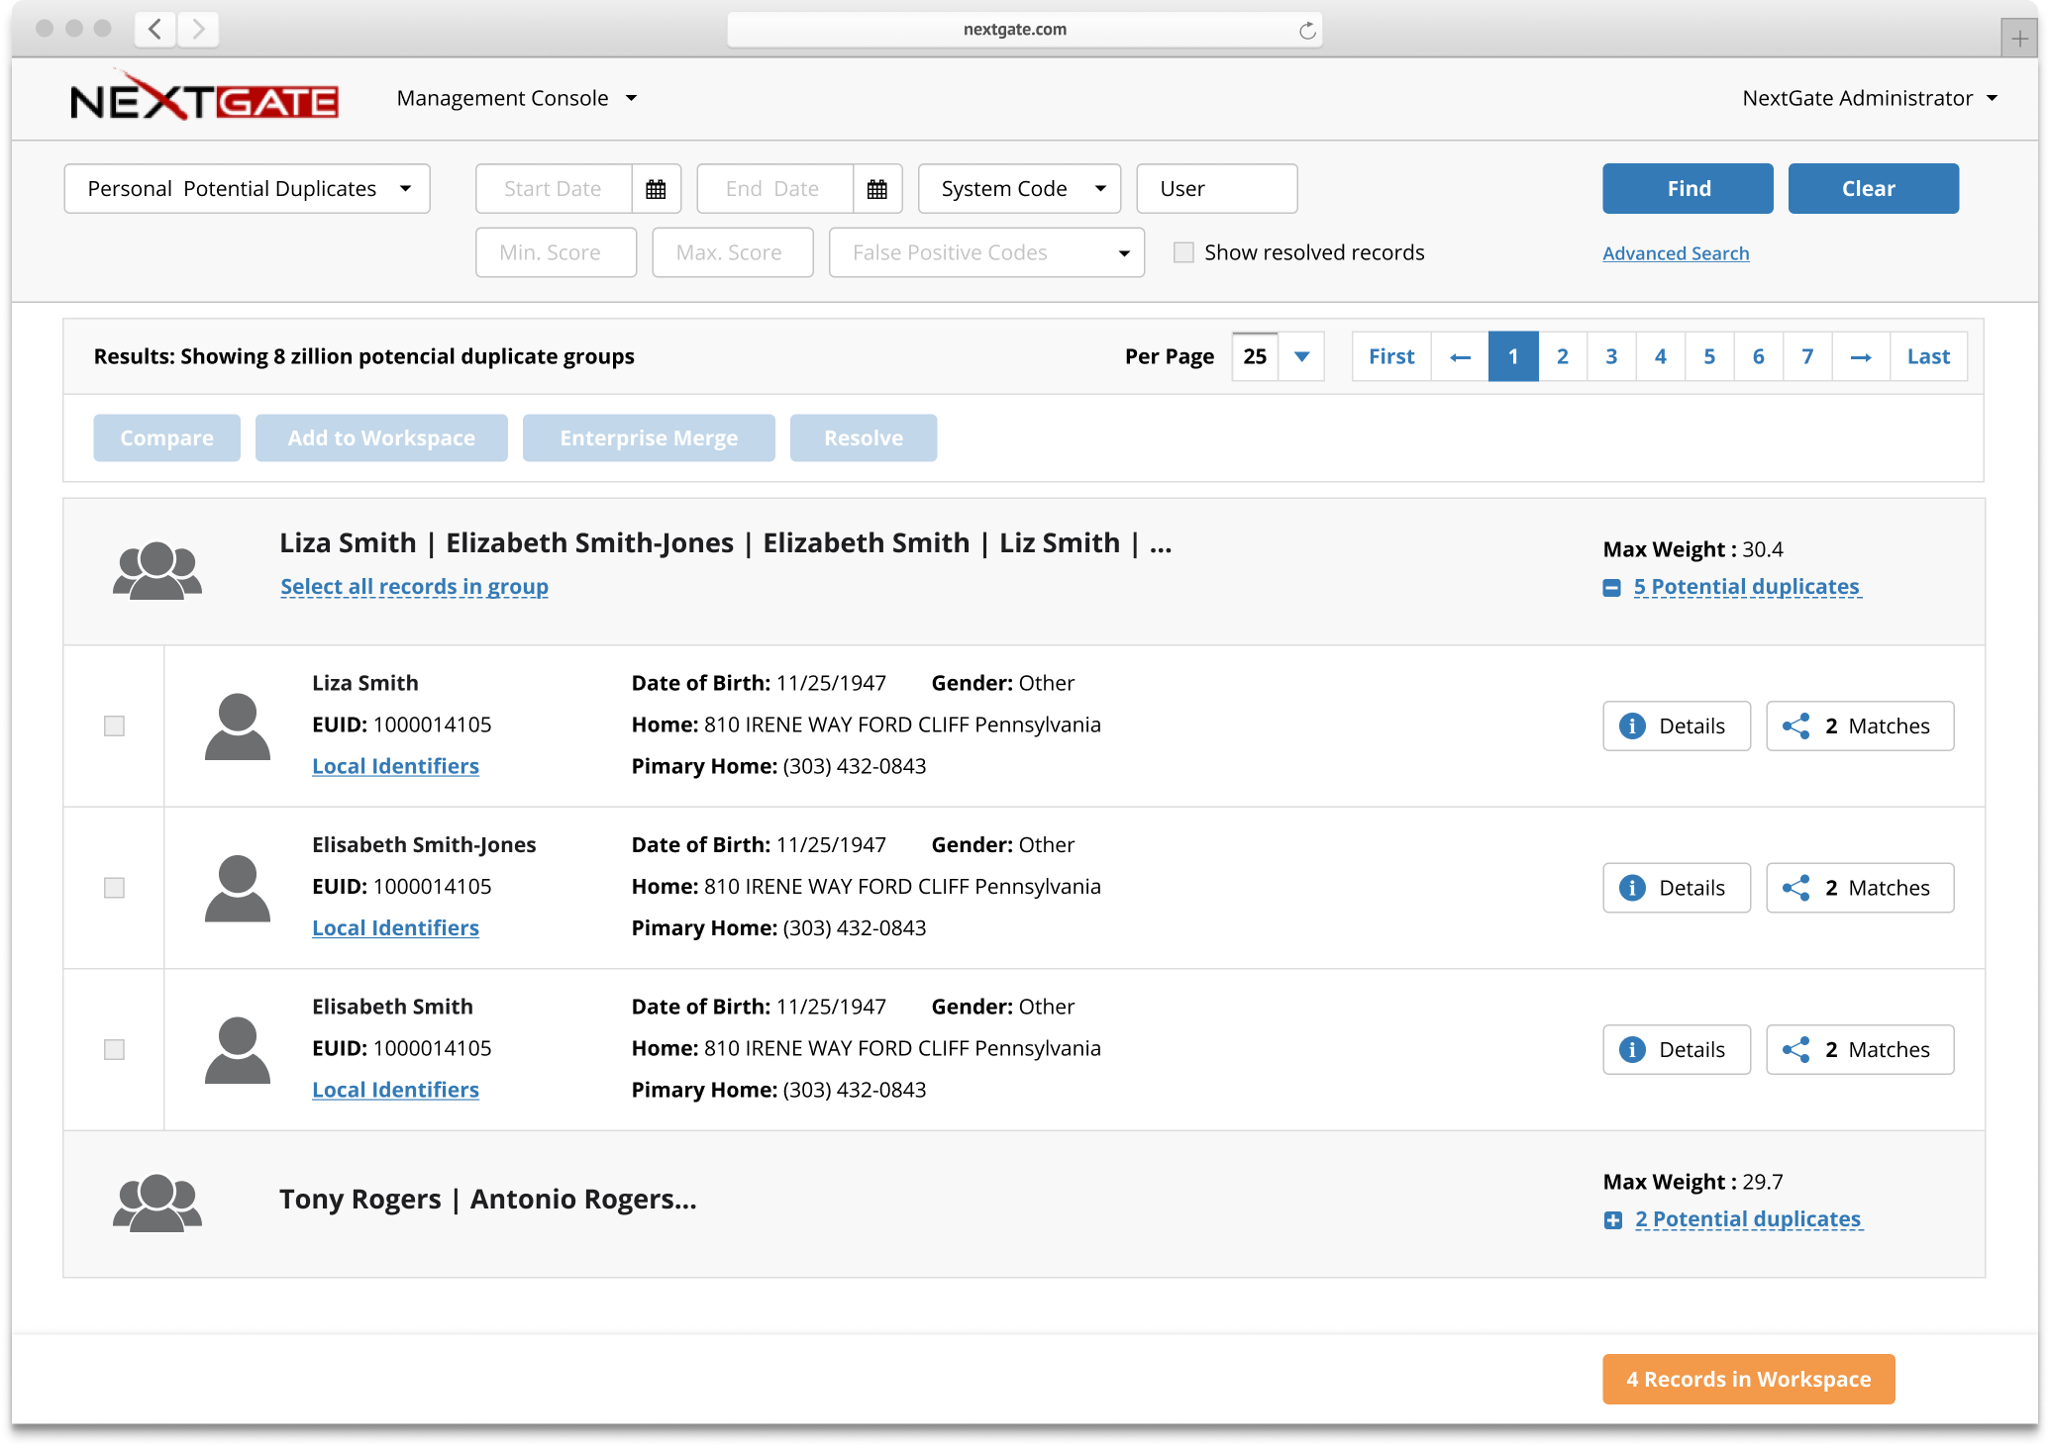Viewport: 2050px width, 1448px height.
Task: Open the End Date calendar picker
Action: 876,189
